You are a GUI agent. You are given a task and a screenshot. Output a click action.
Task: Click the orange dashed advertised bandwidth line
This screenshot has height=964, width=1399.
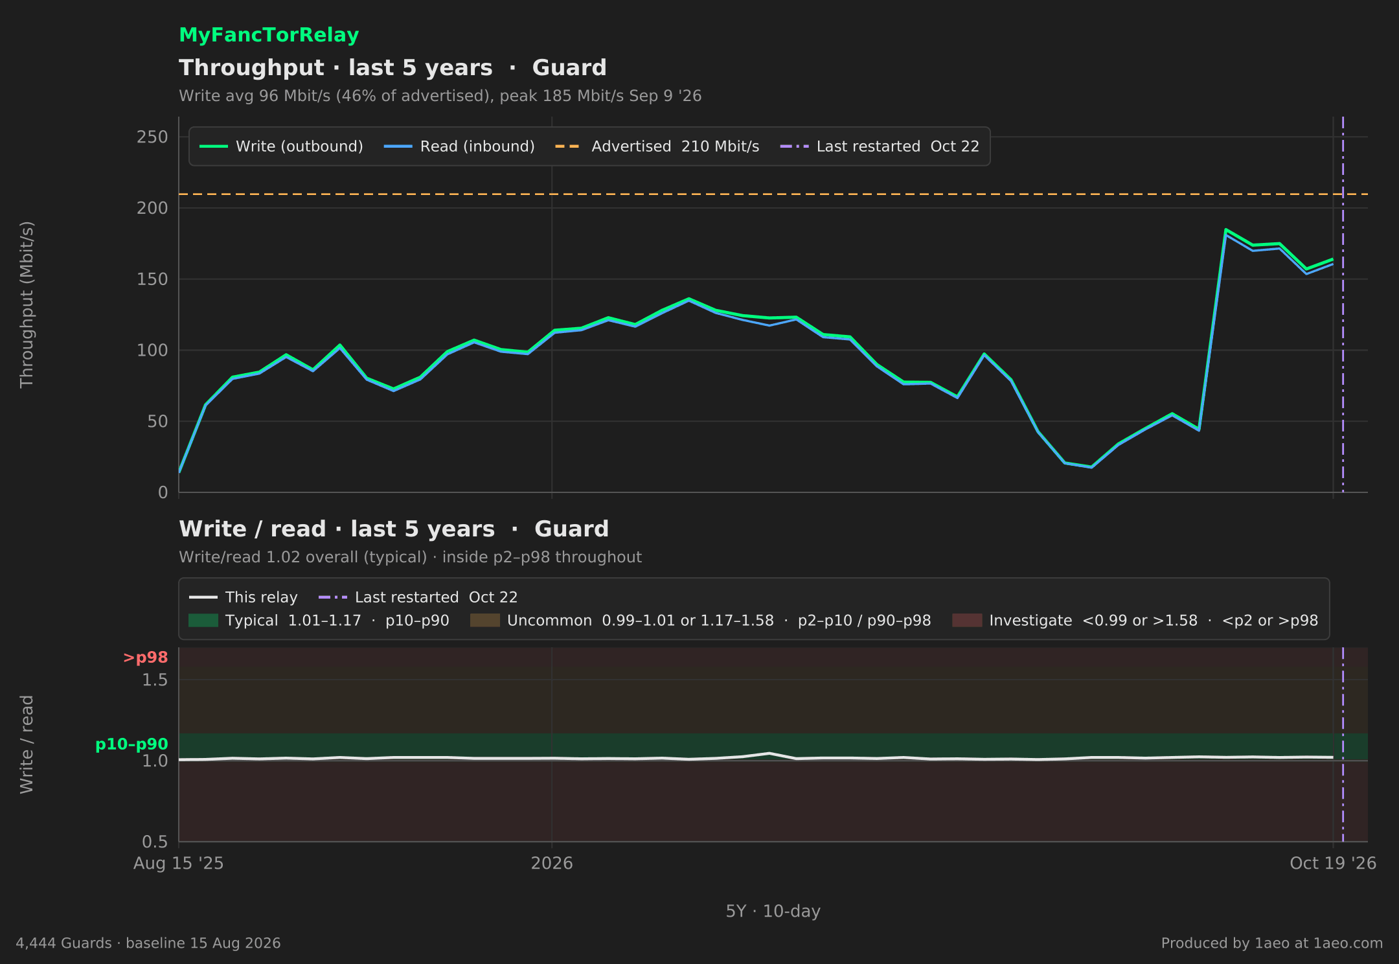tap(773, 194)
